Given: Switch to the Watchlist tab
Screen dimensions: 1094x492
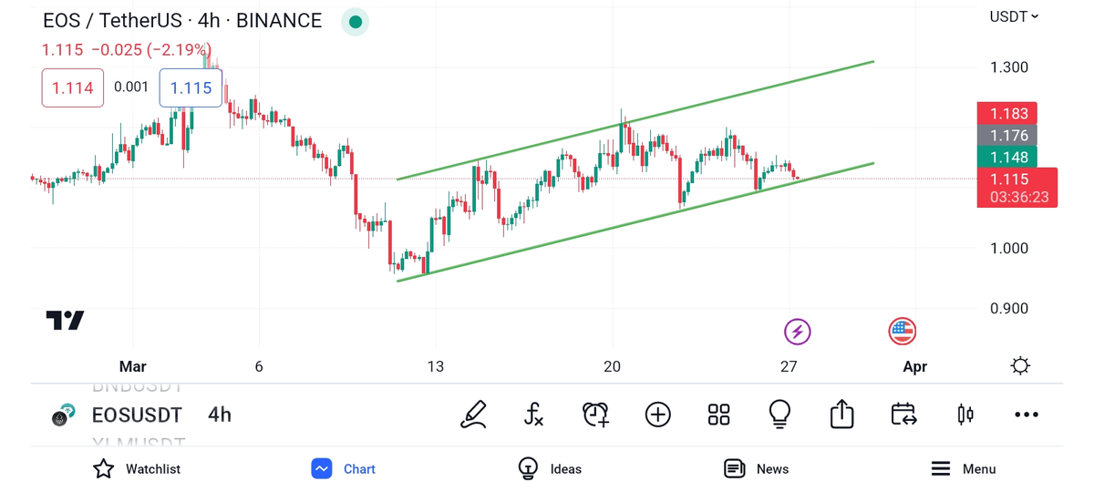Looking at the screenshot, I should (x=137, y=469).
